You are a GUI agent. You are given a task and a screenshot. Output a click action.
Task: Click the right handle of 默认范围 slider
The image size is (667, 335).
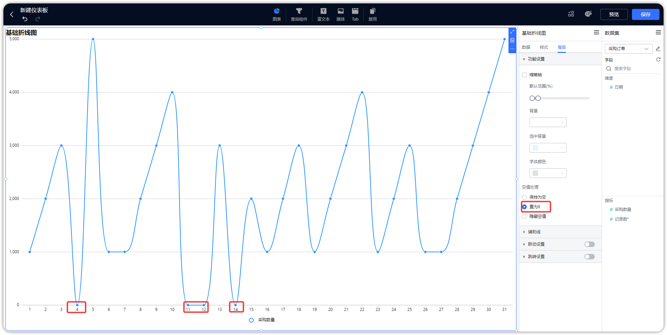click(538, 98)
